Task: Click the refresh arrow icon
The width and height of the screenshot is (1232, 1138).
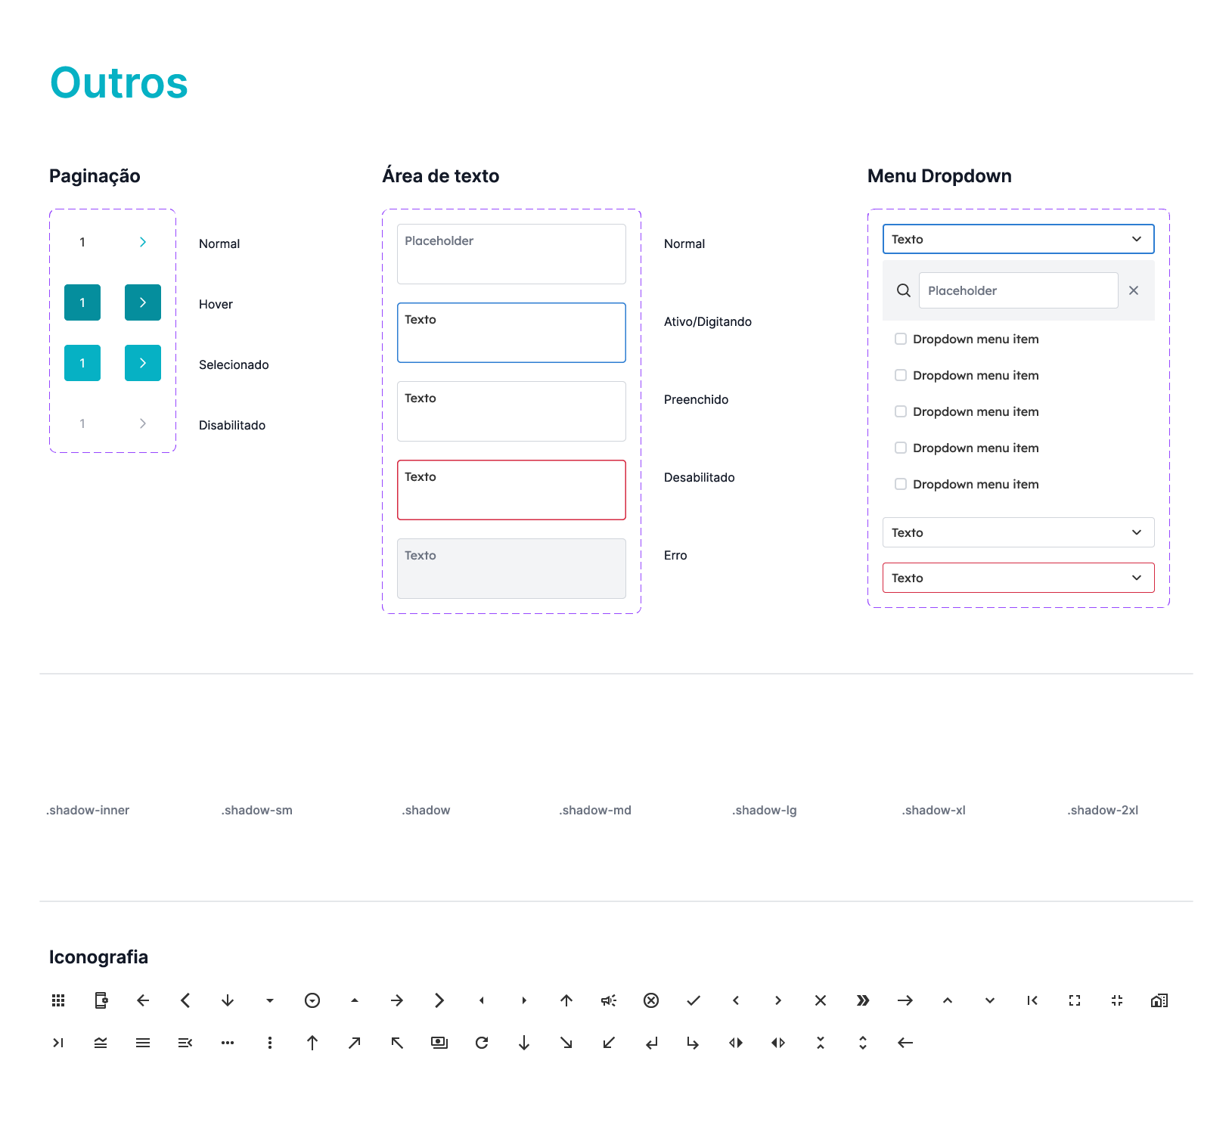Action: tap(482, 1043)
